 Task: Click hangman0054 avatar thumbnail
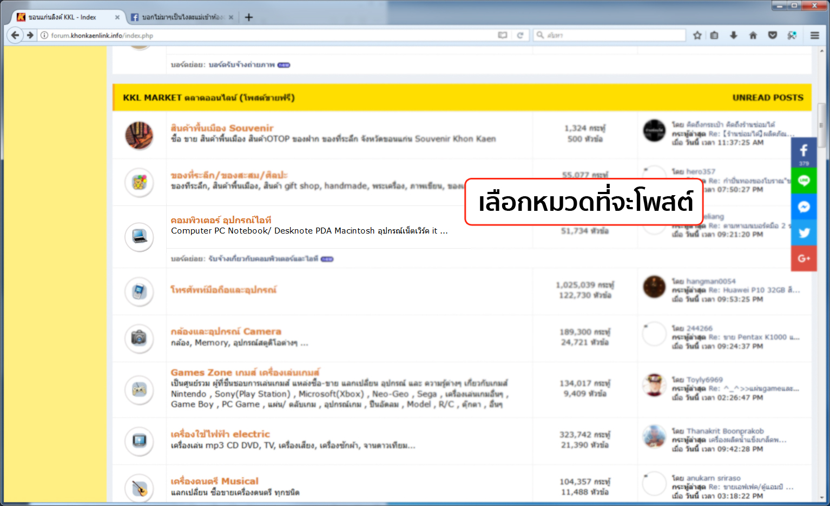coord(654,287)
